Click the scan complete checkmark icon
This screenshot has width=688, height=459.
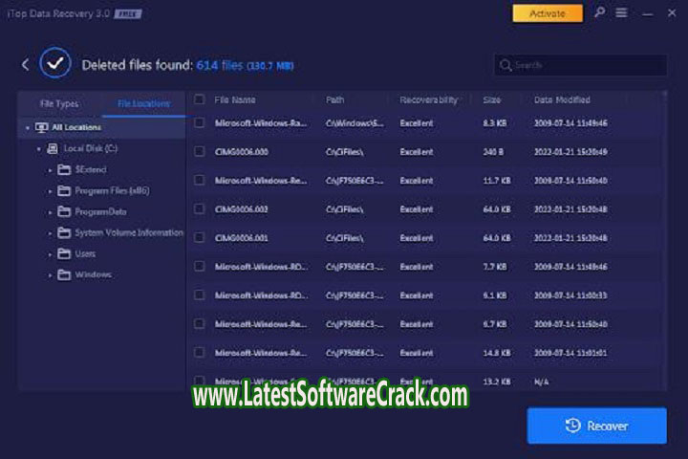[54, 63]
